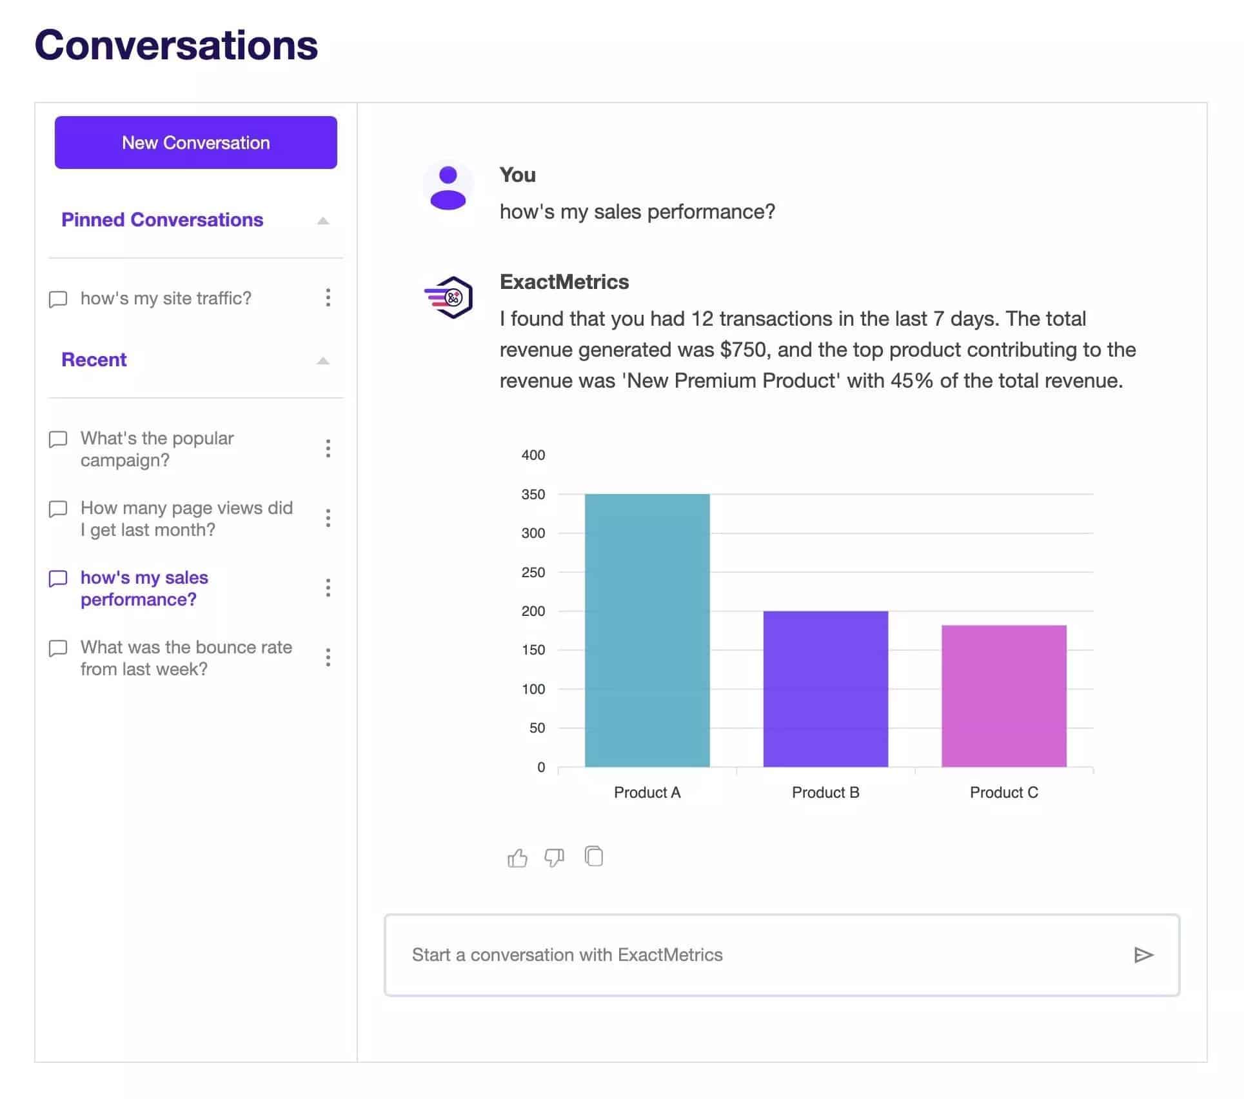
Task: Click the Product A axis label
Action: pos(647,793)
